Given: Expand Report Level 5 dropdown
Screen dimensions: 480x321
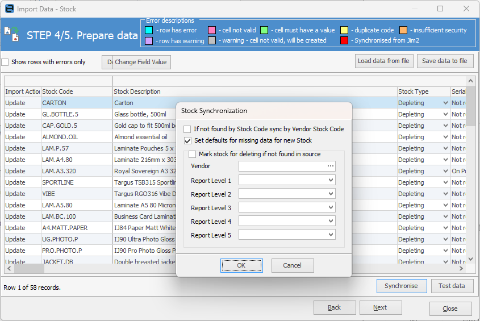Looking at the screenshot, I should coord(331,235).
